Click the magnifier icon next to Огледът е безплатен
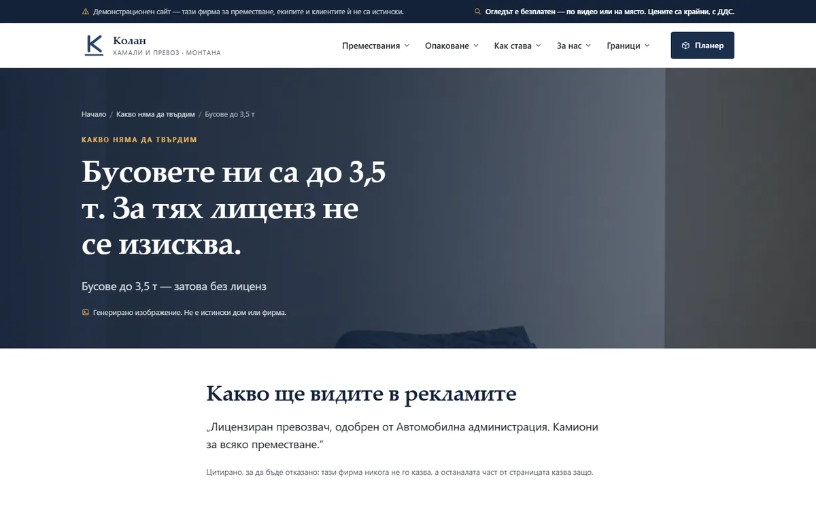816x510 pixels. click(x=477, y=12)
